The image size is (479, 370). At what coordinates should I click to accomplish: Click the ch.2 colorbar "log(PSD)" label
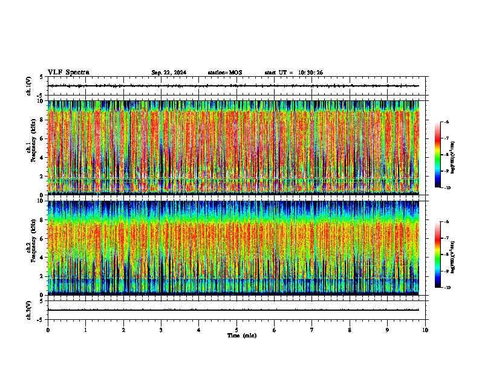[453, 257]
